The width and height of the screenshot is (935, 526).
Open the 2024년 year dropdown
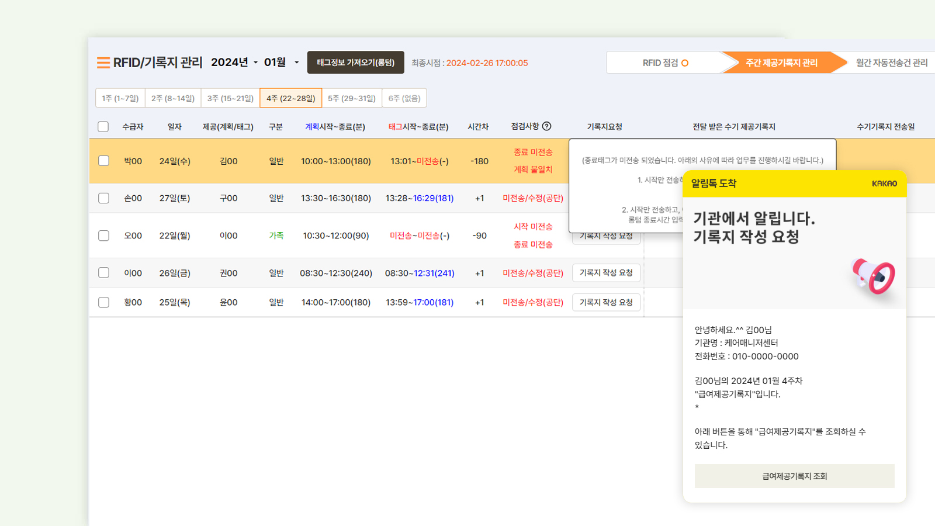234,63
